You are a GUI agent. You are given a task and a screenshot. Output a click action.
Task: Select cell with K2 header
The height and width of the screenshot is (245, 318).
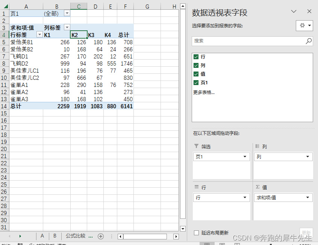(x=79, y=35)
